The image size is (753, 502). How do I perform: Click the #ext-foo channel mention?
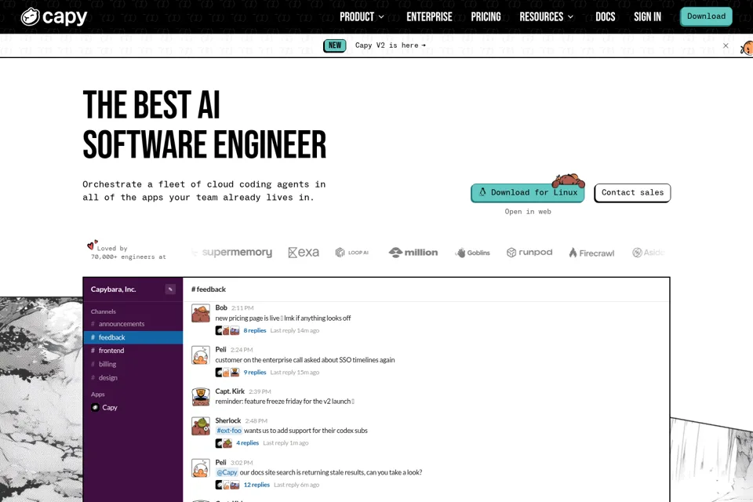coord(229,431)
